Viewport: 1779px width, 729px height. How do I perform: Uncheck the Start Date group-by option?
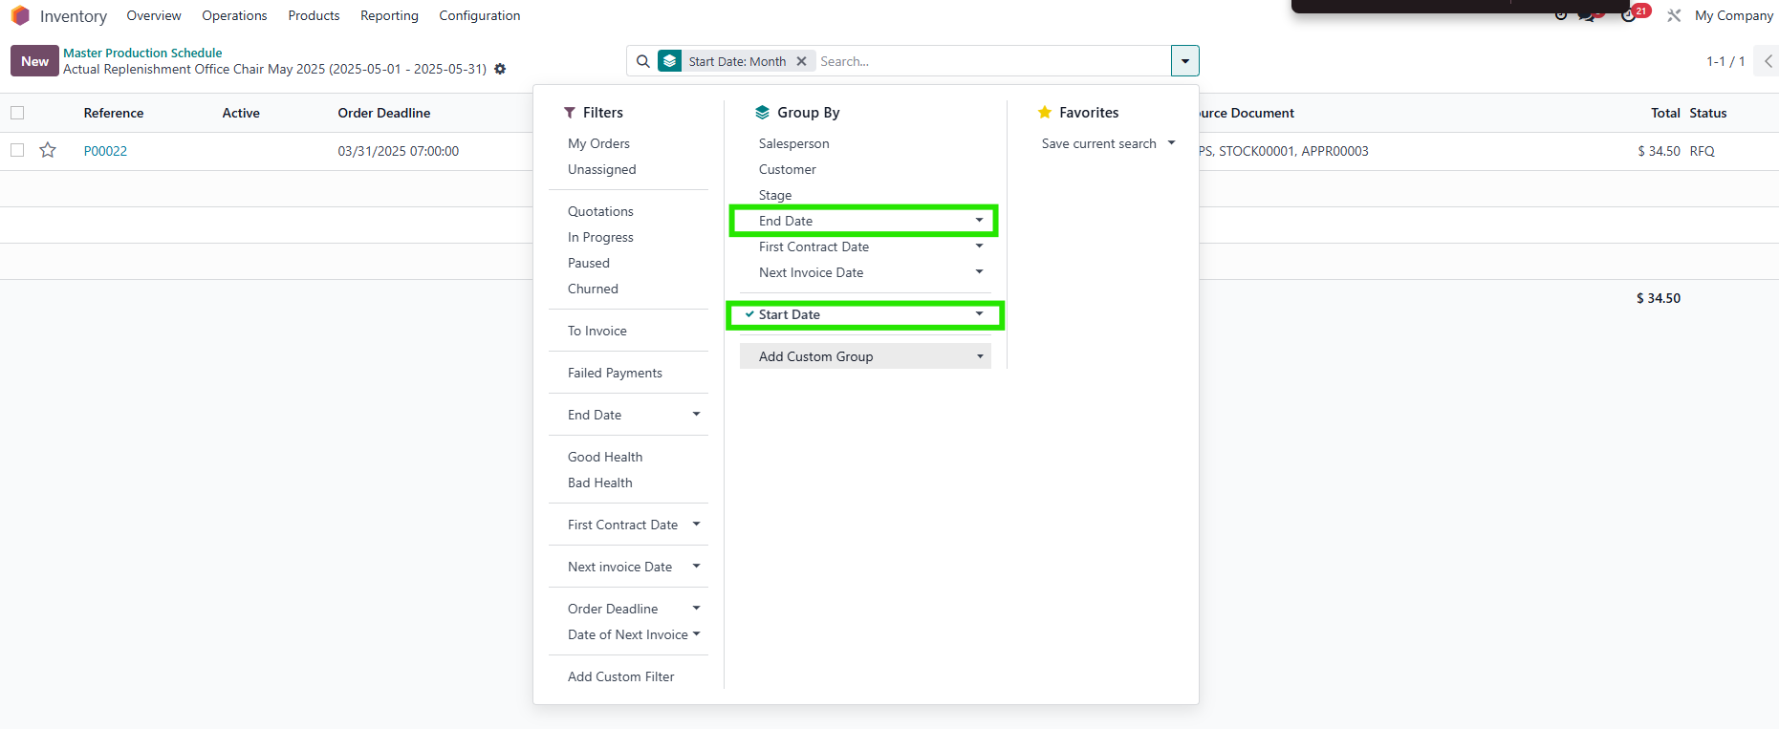click(x=789, y=315)
